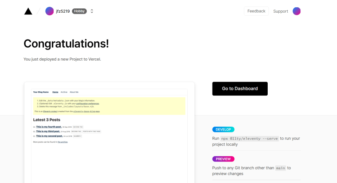The height and width of the screenshot is (183, 337).
Task: Click Home tab in preview blog
Action: tap(55, 92)
